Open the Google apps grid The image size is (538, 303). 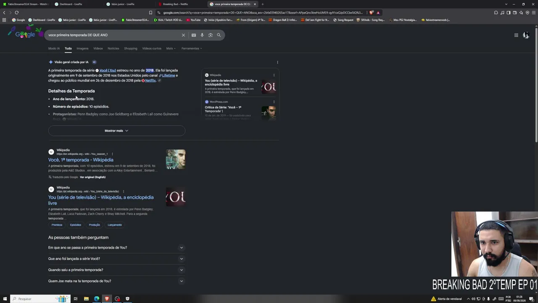(x=516, y=35)
